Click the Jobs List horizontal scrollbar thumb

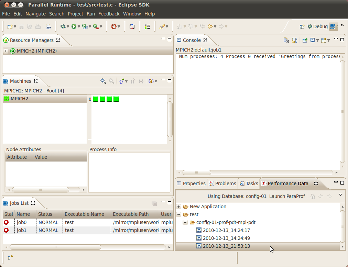[x=55, y=247]
